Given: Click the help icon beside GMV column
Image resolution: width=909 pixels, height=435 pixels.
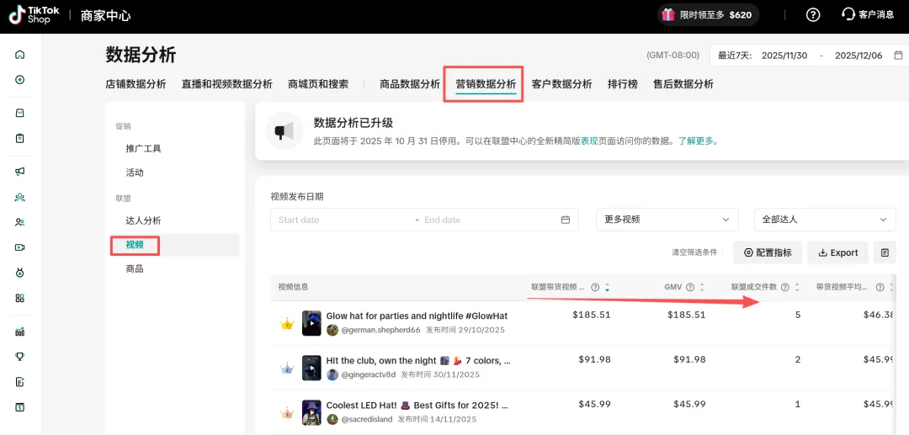Looking at the screenshot, I should click(x=690, y=288).
